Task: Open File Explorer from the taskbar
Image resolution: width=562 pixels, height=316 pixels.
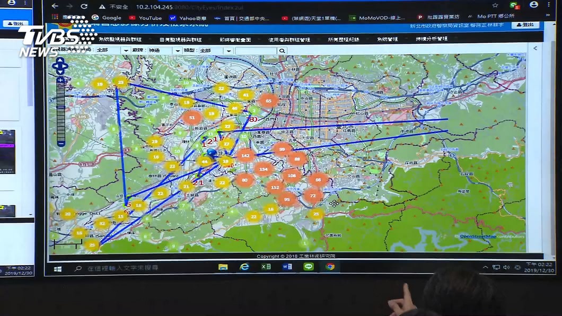Action: pos(223,267)
